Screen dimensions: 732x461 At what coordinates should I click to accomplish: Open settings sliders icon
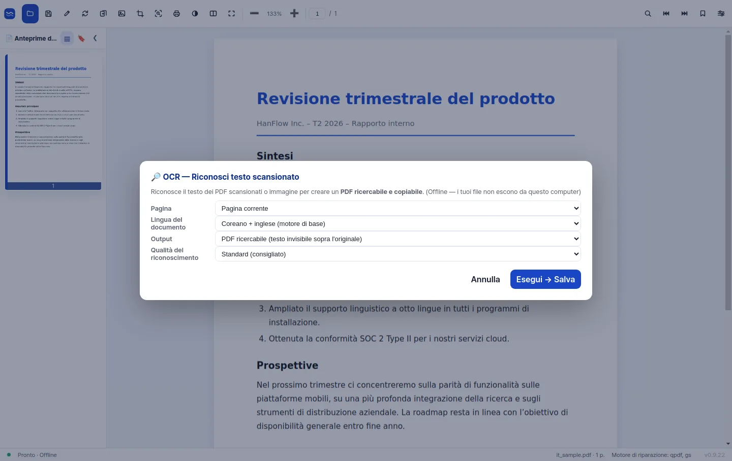(721, 14)
